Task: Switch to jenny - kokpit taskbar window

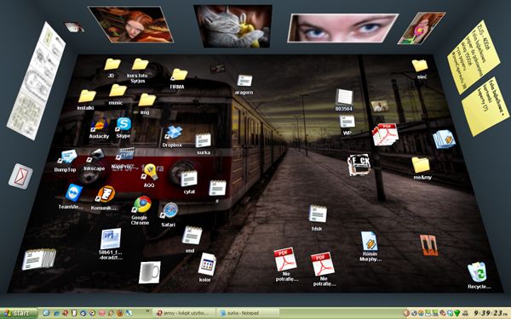Action: coord(184,313)
